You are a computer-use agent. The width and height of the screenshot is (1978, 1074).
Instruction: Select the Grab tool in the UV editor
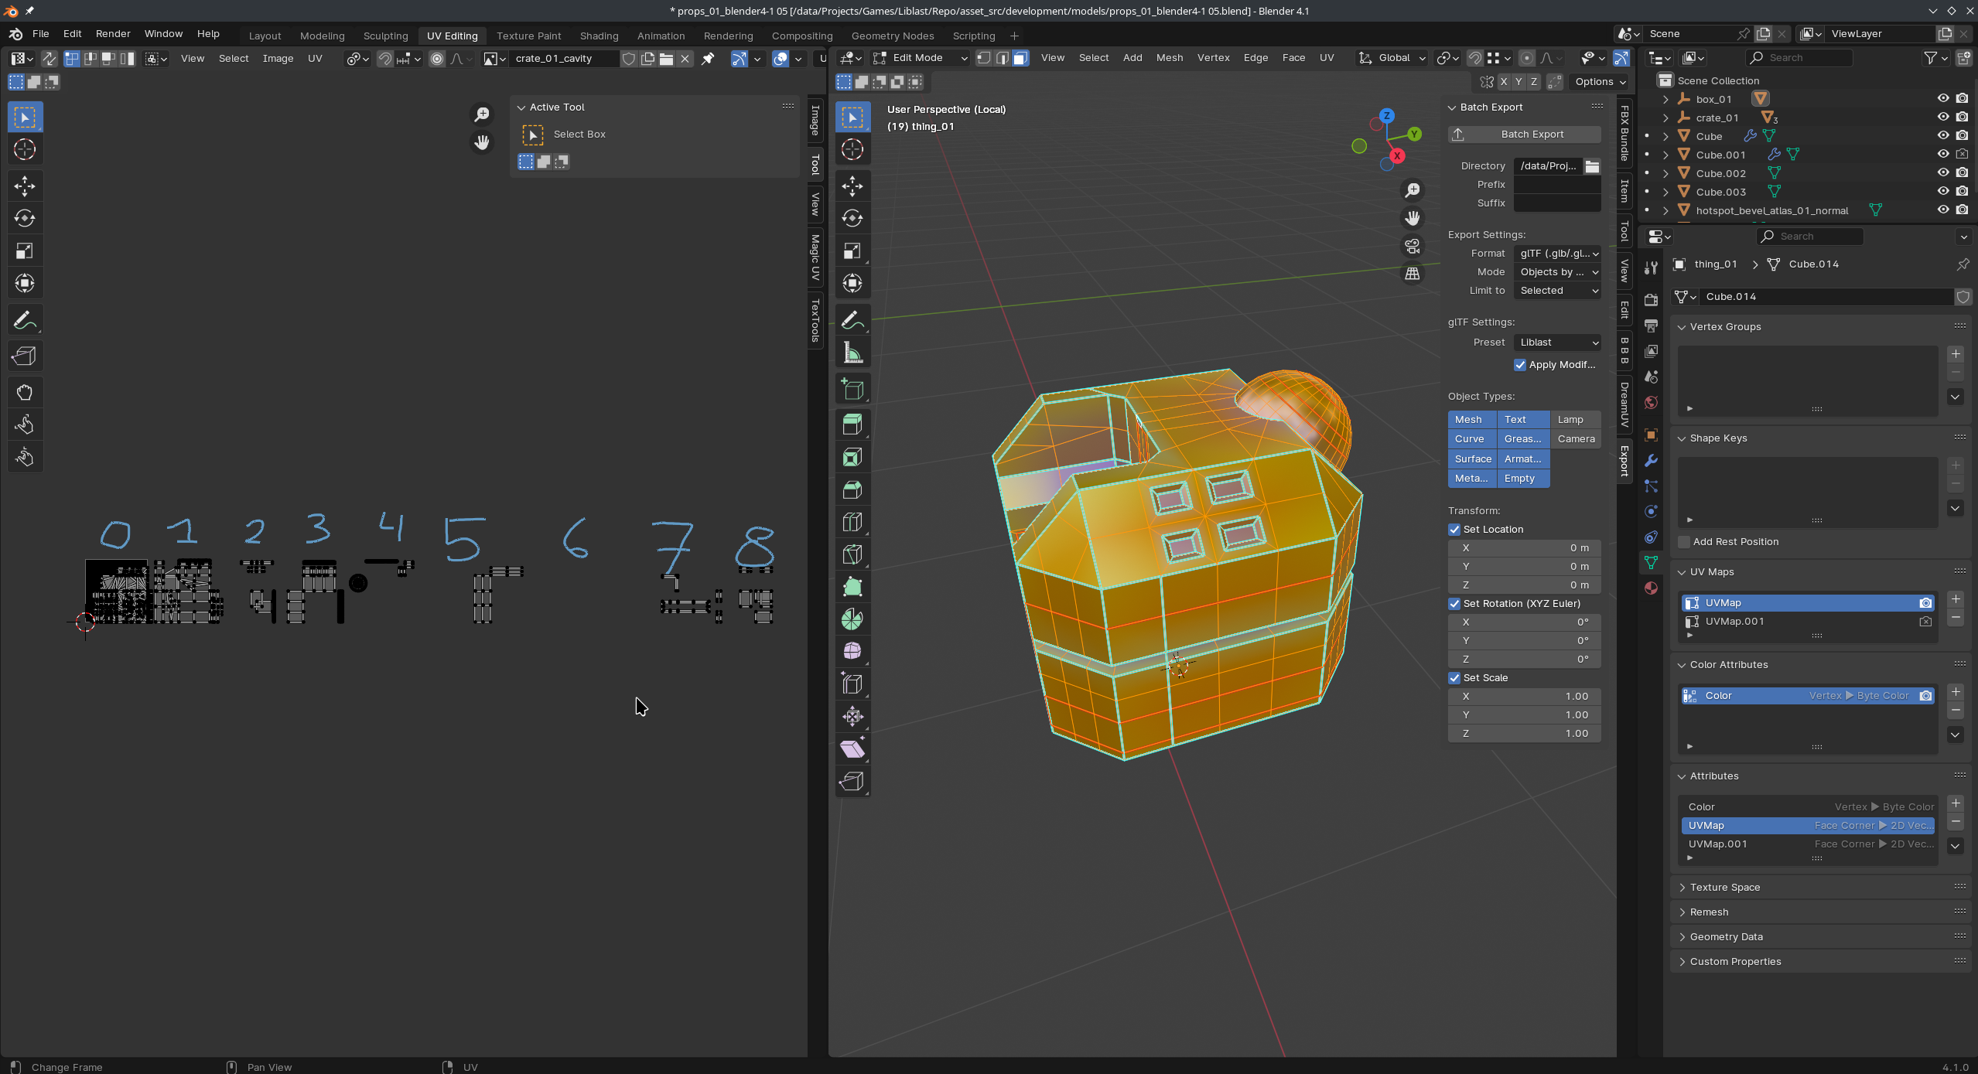click(x=25, y=392)
